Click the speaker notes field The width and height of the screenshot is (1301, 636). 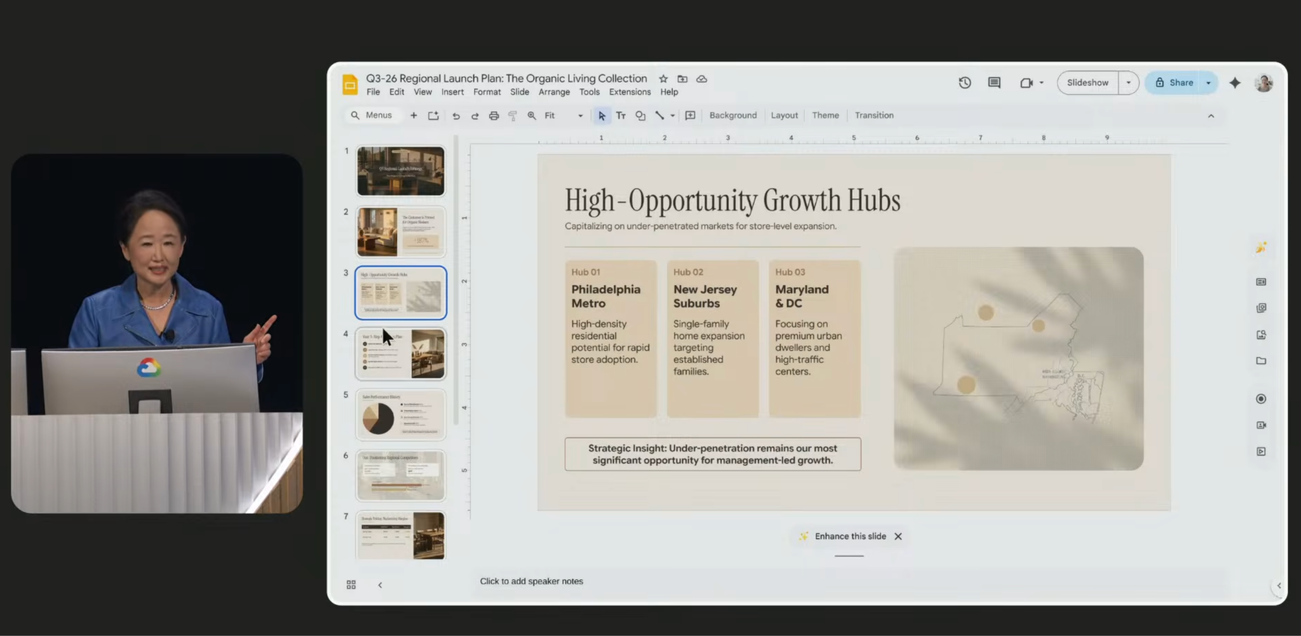pos(531,581)
